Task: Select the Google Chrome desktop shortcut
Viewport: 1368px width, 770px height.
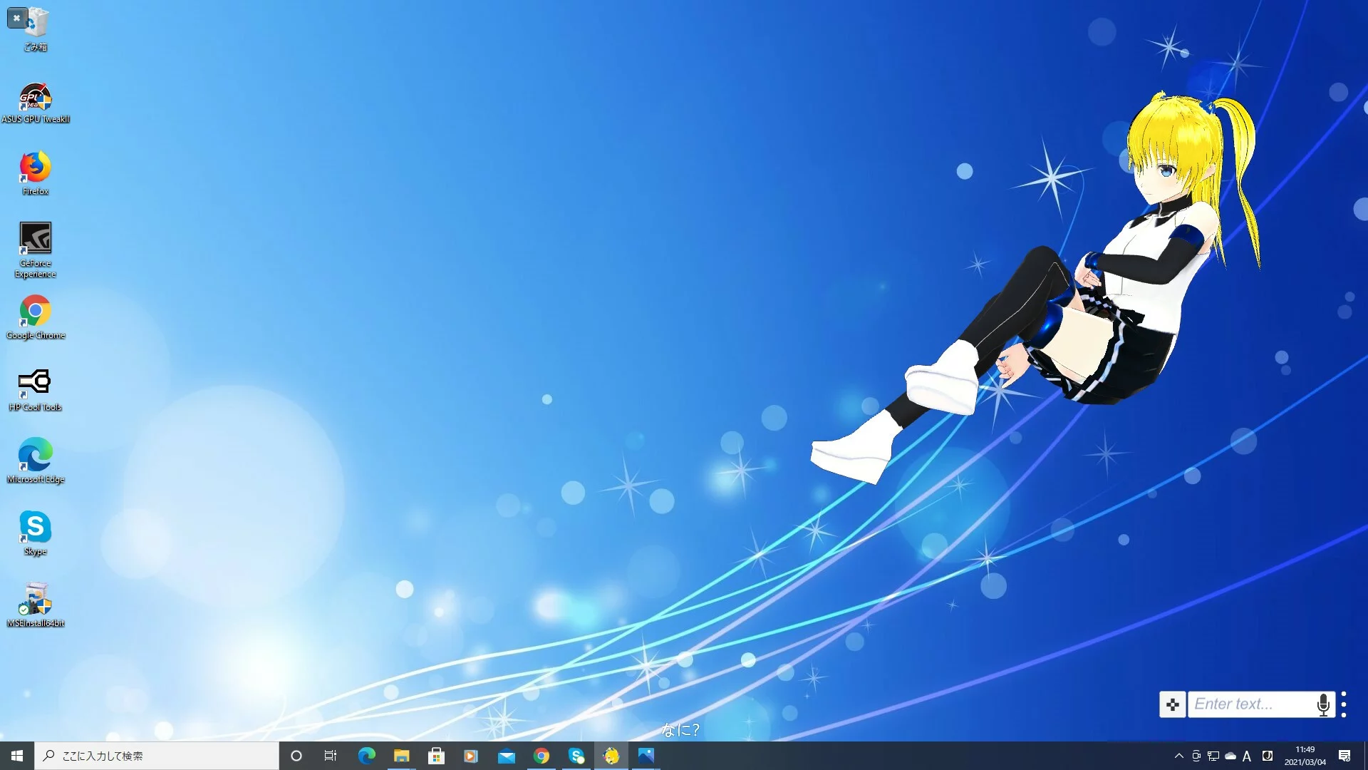Action: pyautogui.click(x=36, y=317)
